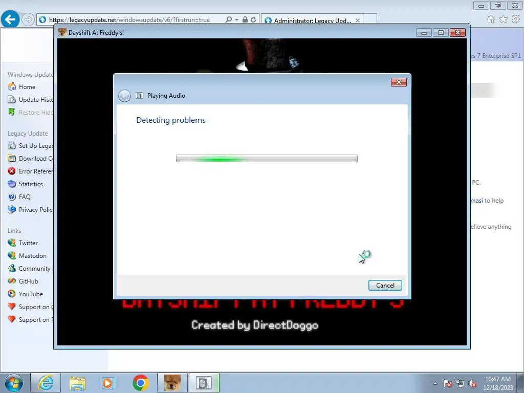
Task: Click the FAQ question mark icon
Action: tap(12, 197)
